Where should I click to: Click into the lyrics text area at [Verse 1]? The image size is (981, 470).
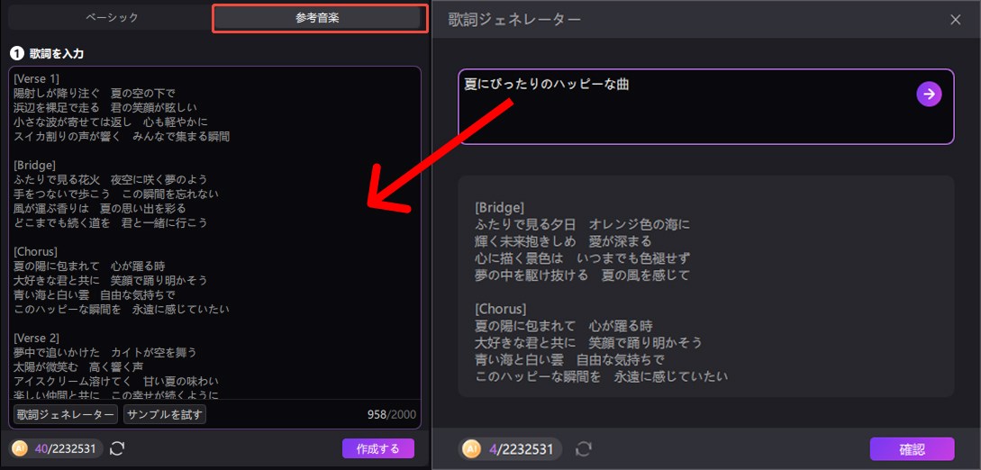pos(36,78)
